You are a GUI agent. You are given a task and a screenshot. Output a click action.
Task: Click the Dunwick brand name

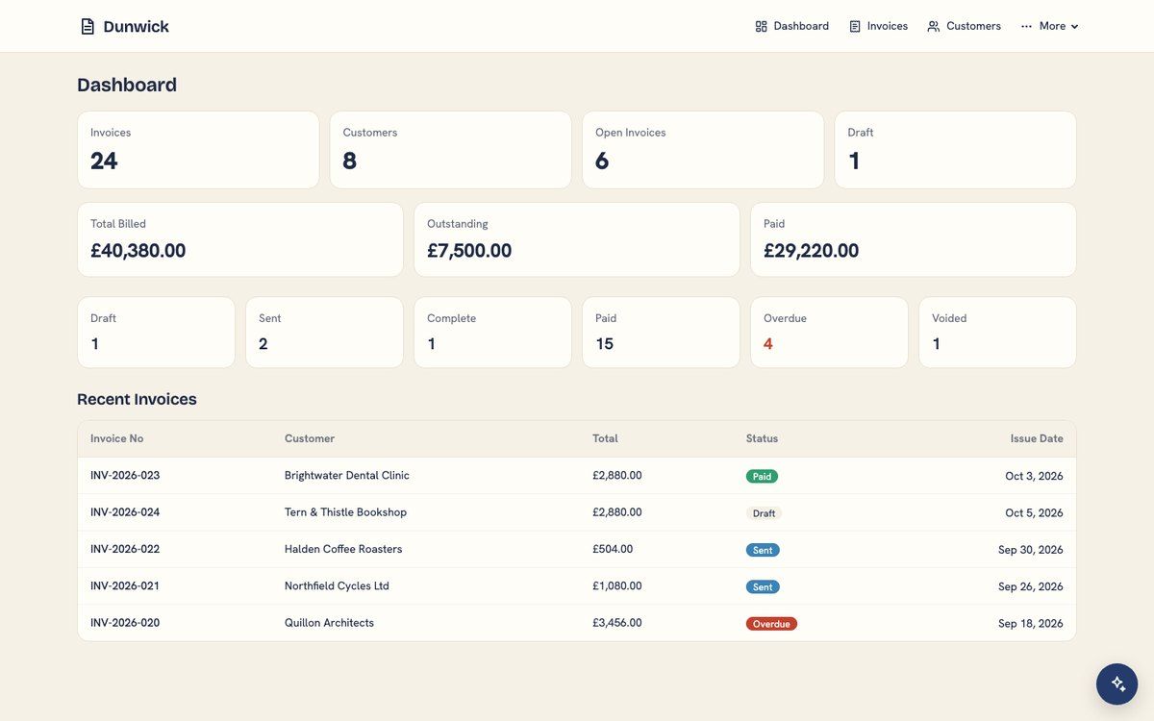(x=136, y=27)
